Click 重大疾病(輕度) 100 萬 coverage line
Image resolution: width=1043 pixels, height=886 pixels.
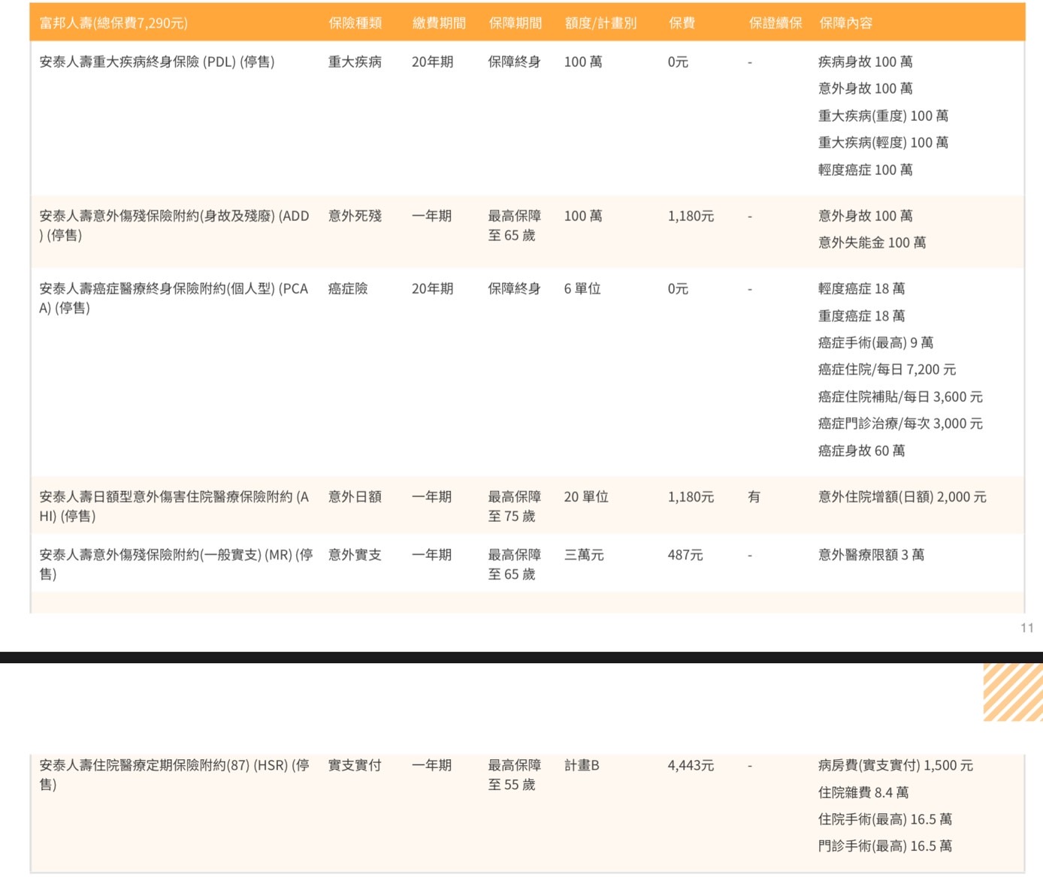884,143
